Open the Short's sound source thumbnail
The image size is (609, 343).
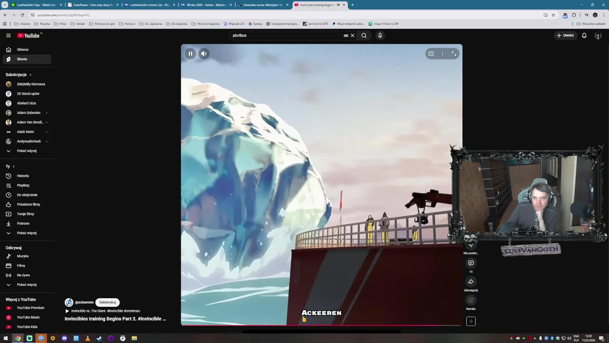click(471, 322)
